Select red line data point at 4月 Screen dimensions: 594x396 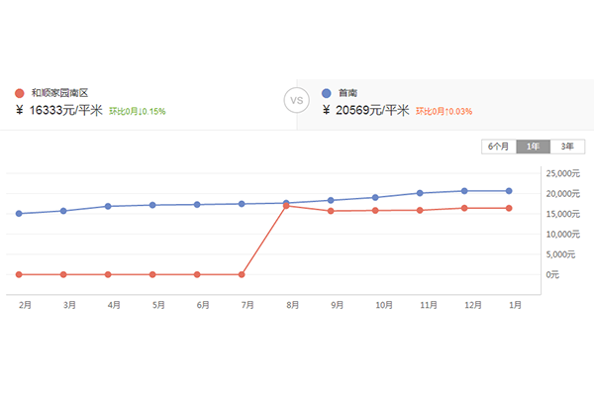(x=108, y=274)
